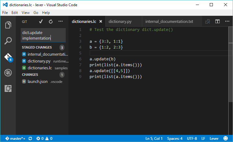
Task: Change the Lever language mode
Action: click(214, 139)
